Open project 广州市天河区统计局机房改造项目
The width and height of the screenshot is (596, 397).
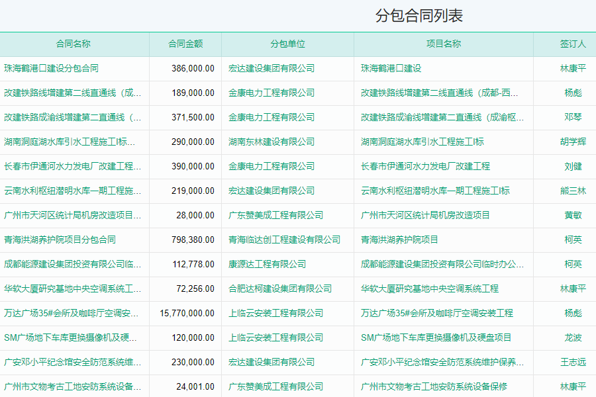(425, 216)
